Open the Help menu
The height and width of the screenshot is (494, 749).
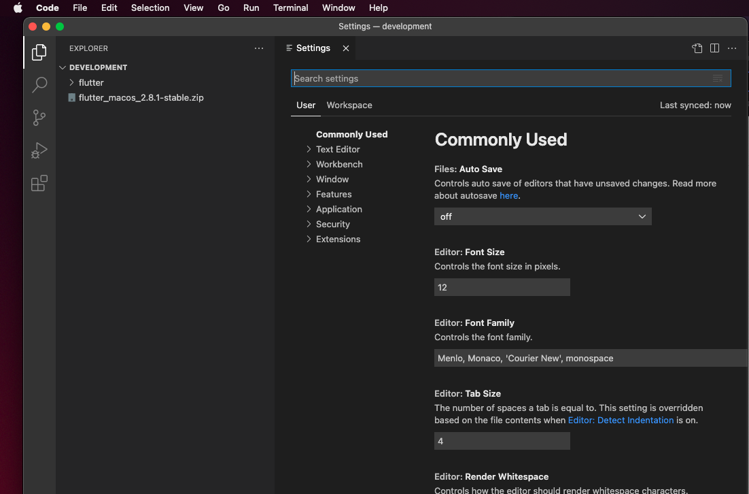pos(379,7)
